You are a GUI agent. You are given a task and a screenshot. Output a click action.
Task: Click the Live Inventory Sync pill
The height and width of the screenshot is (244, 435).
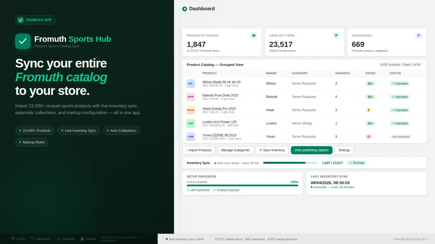(78, 130)
